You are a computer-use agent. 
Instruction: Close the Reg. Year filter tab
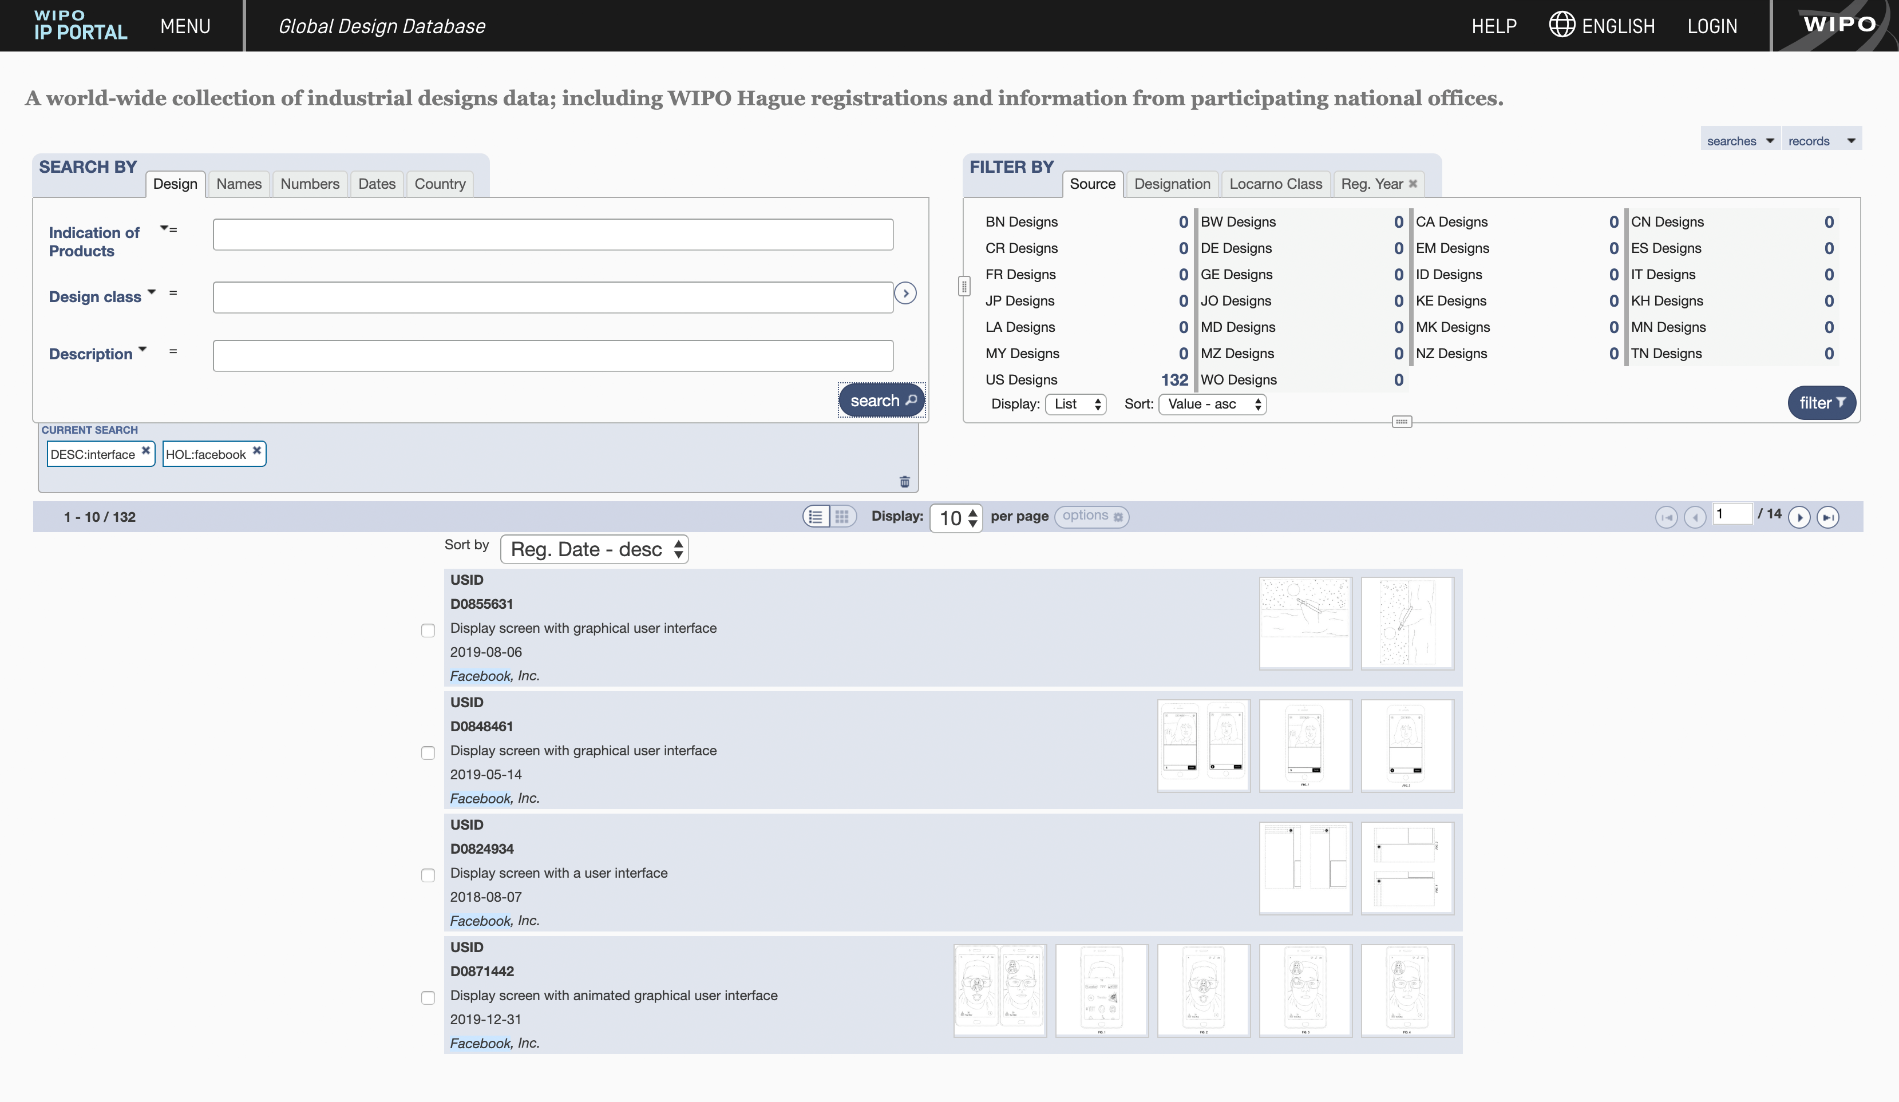point(1413,184)
